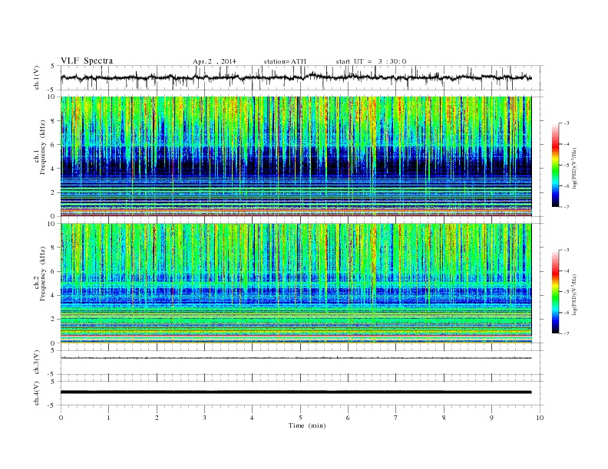
Task: Click the time axis tick label "3"
Action: 204,418
